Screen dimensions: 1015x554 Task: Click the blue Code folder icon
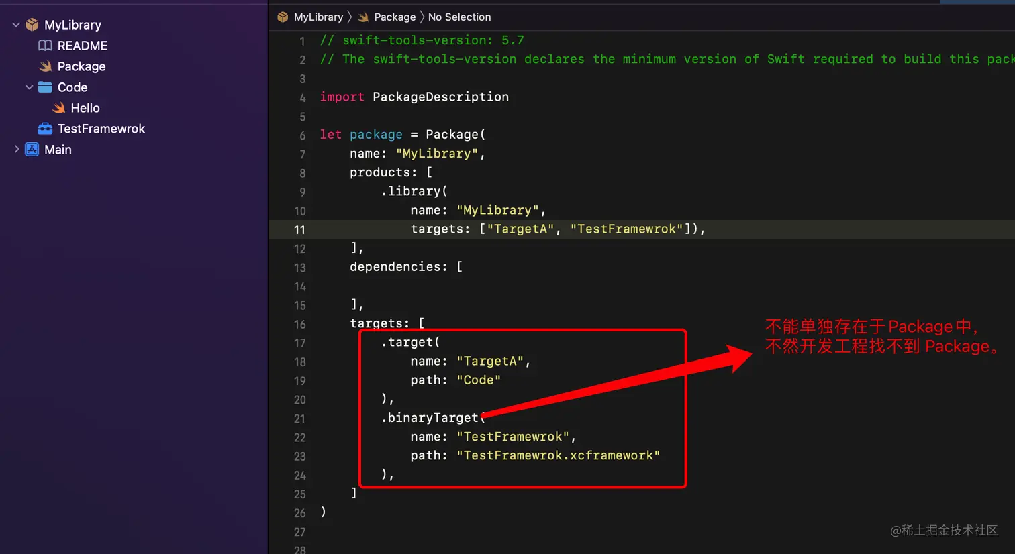click(x=45, y=87)
